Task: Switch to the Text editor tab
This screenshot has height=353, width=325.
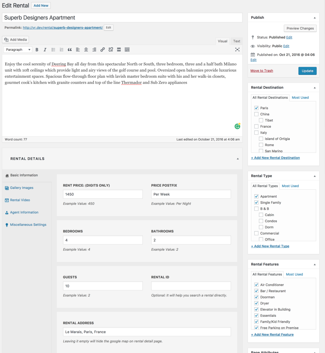Action: (237, 41)
